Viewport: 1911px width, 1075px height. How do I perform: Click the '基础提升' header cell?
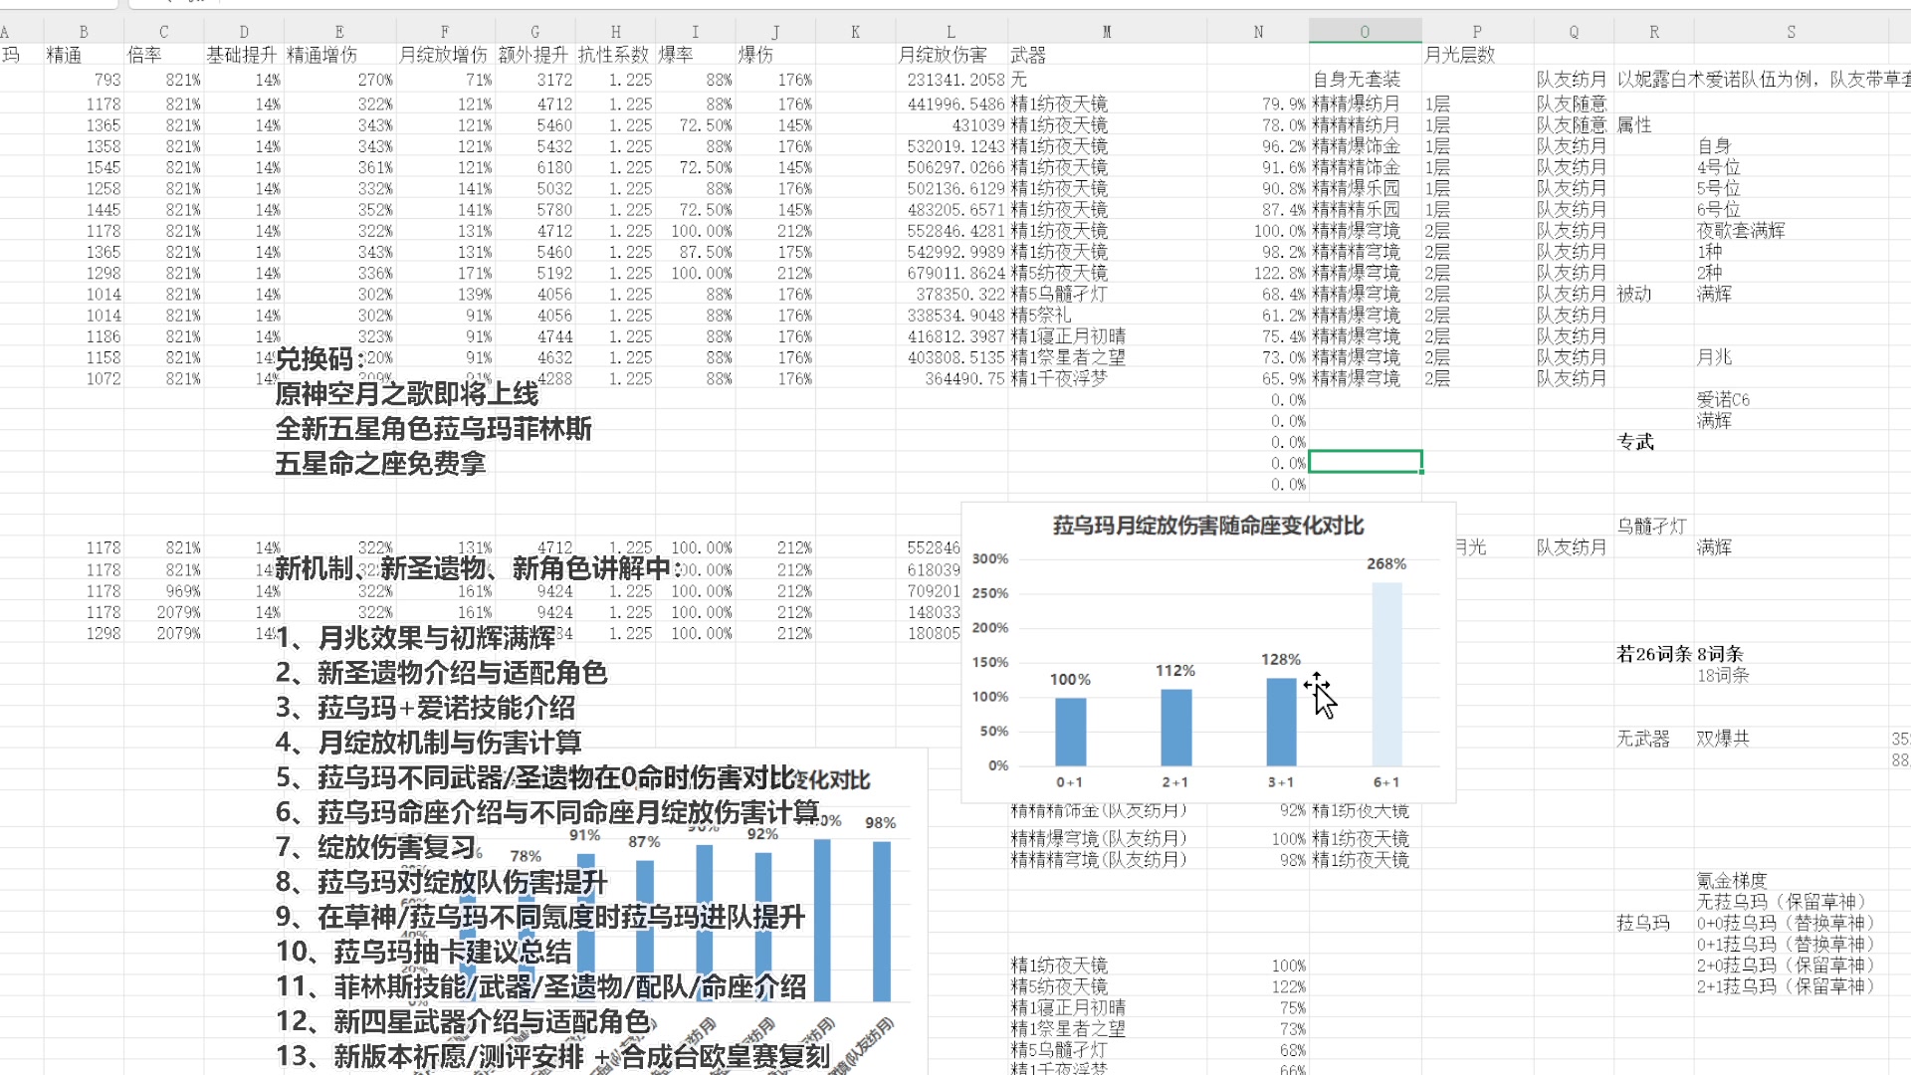click(x=243, y=55)
